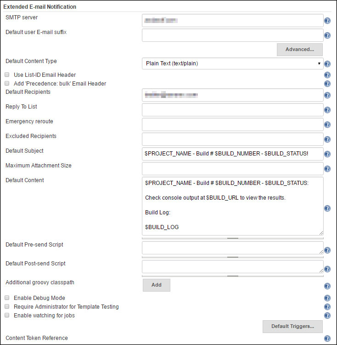Show help for Emergency reroute
The height and width of the screenshot is (345, 337).
(x=327, y=125)
